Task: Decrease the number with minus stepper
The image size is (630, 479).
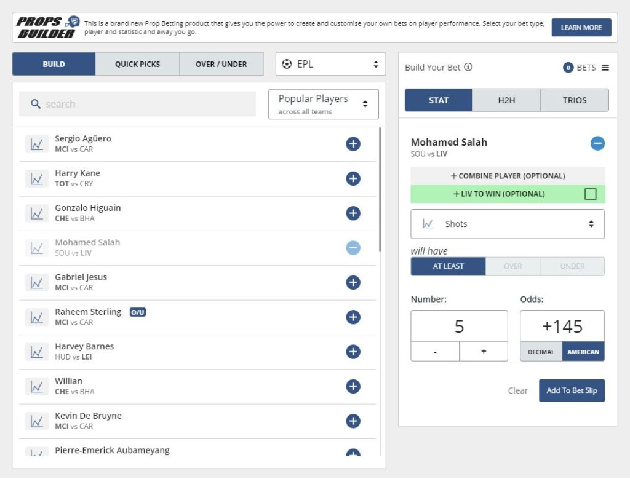Action: click(435, 351)
